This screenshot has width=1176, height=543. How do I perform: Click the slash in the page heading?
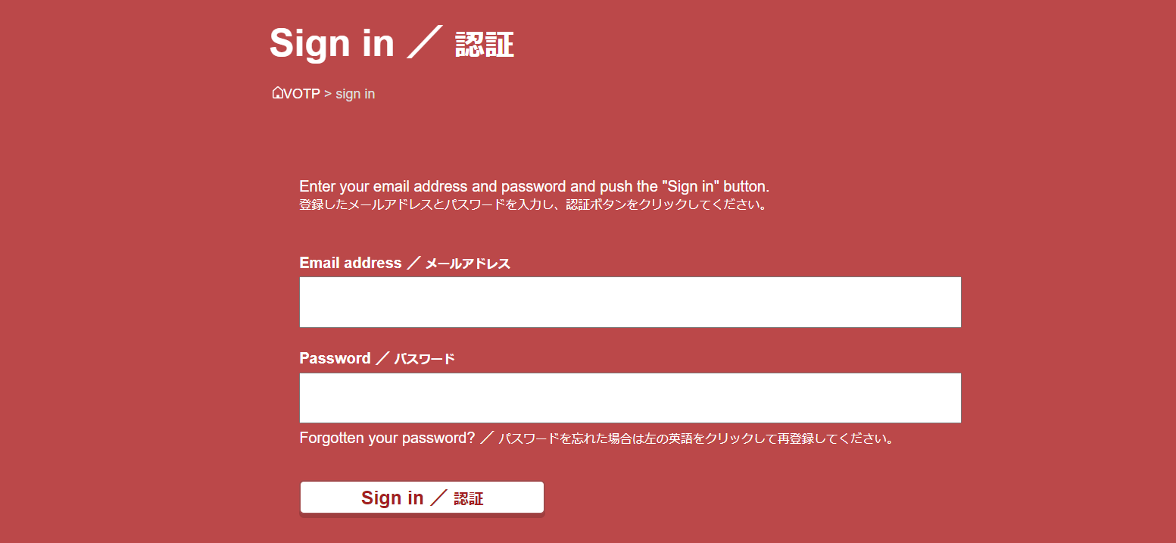click(x=424, y=43)
